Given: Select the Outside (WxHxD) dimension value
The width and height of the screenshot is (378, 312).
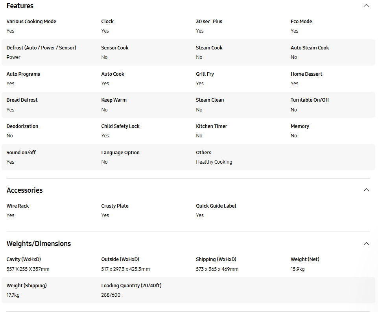Looking at the screenshot, I should tap(125, 269).
